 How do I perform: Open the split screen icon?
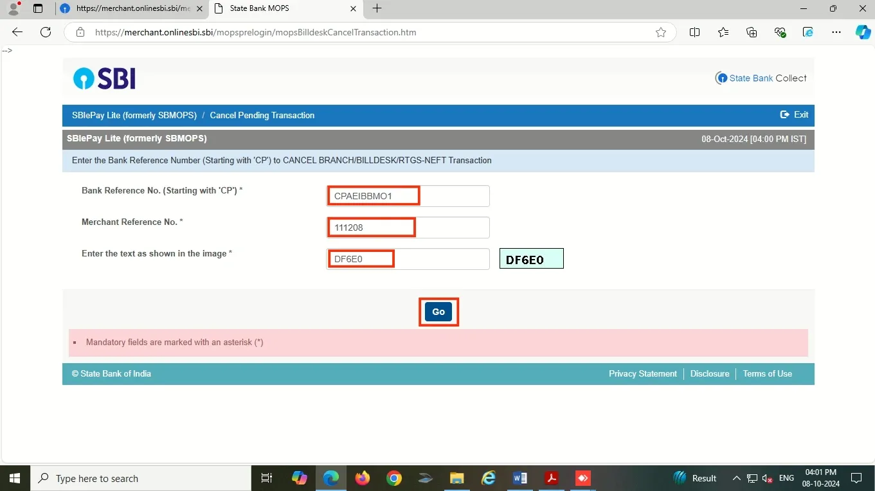pos(694,32)
